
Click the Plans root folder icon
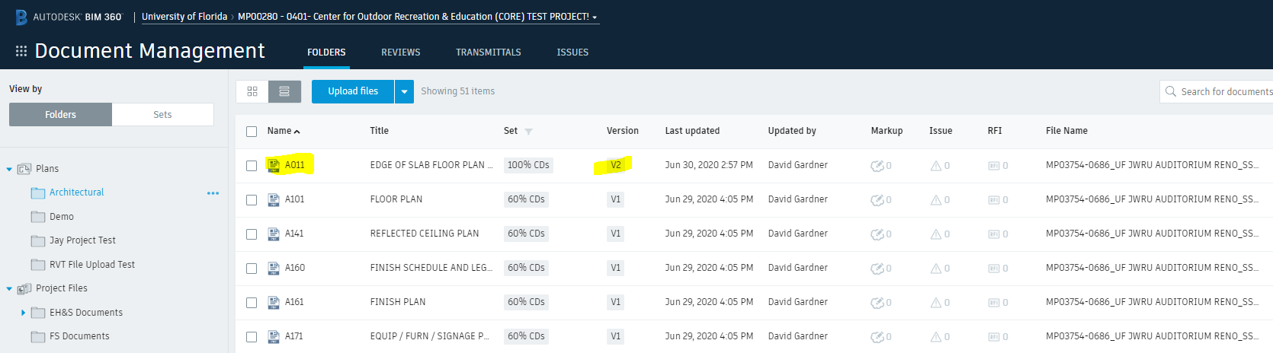(24, 169)
